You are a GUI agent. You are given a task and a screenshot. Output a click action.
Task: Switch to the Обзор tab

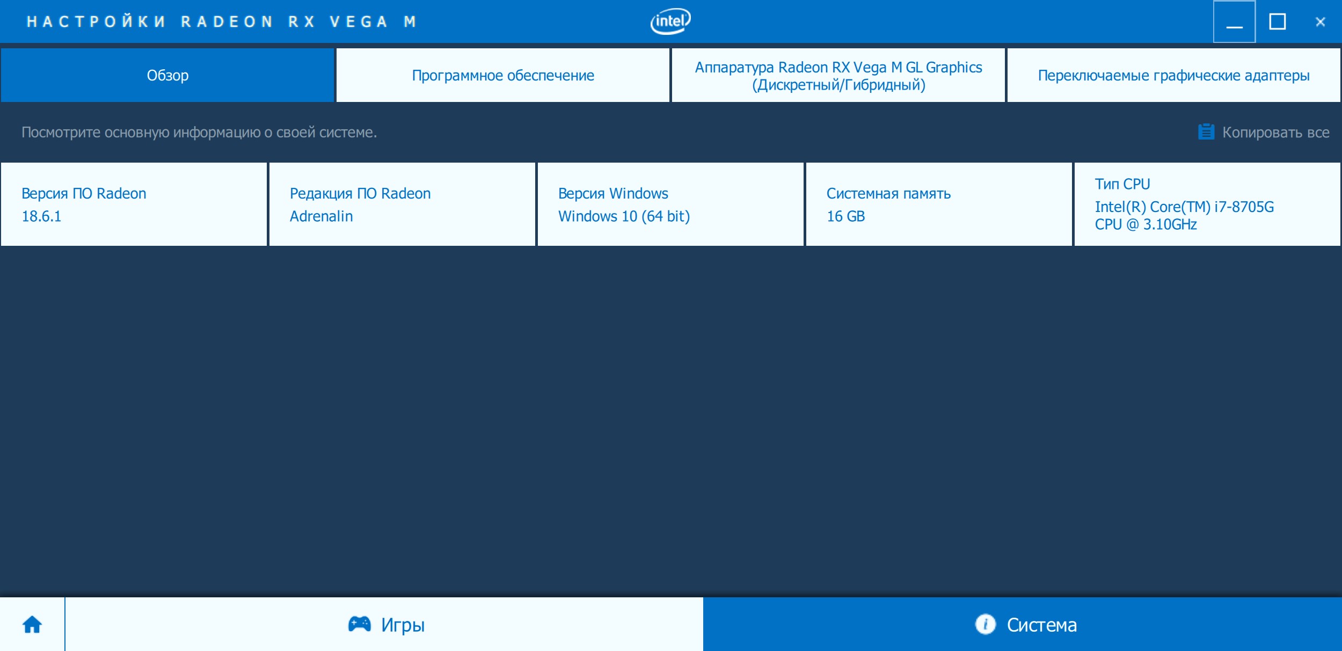pos(167,75)
